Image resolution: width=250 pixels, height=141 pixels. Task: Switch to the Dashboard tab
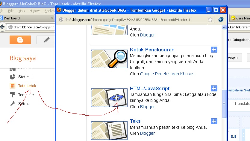pyautogui.click(x=27, y=18)
